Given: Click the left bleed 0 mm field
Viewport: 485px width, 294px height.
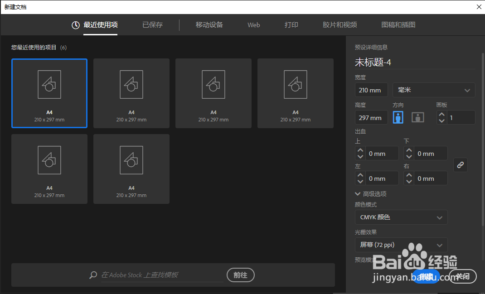Looking at the screenshot, I should [382, 178].
